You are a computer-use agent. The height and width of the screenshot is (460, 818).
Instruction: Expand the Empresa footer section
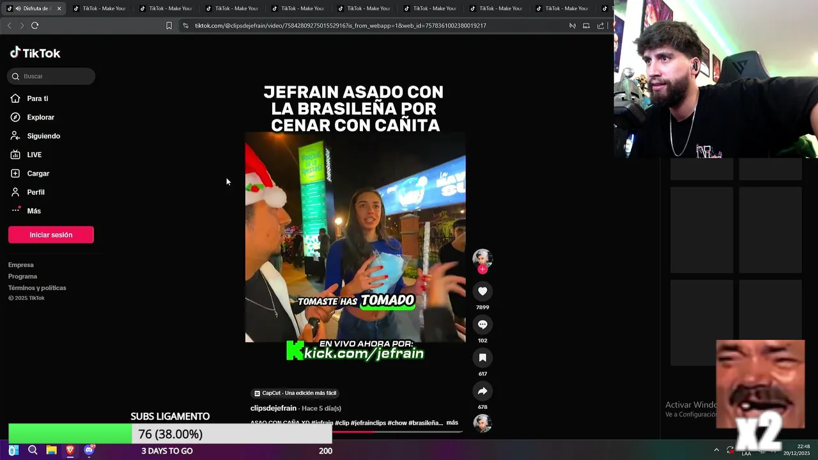coord(21,265)
